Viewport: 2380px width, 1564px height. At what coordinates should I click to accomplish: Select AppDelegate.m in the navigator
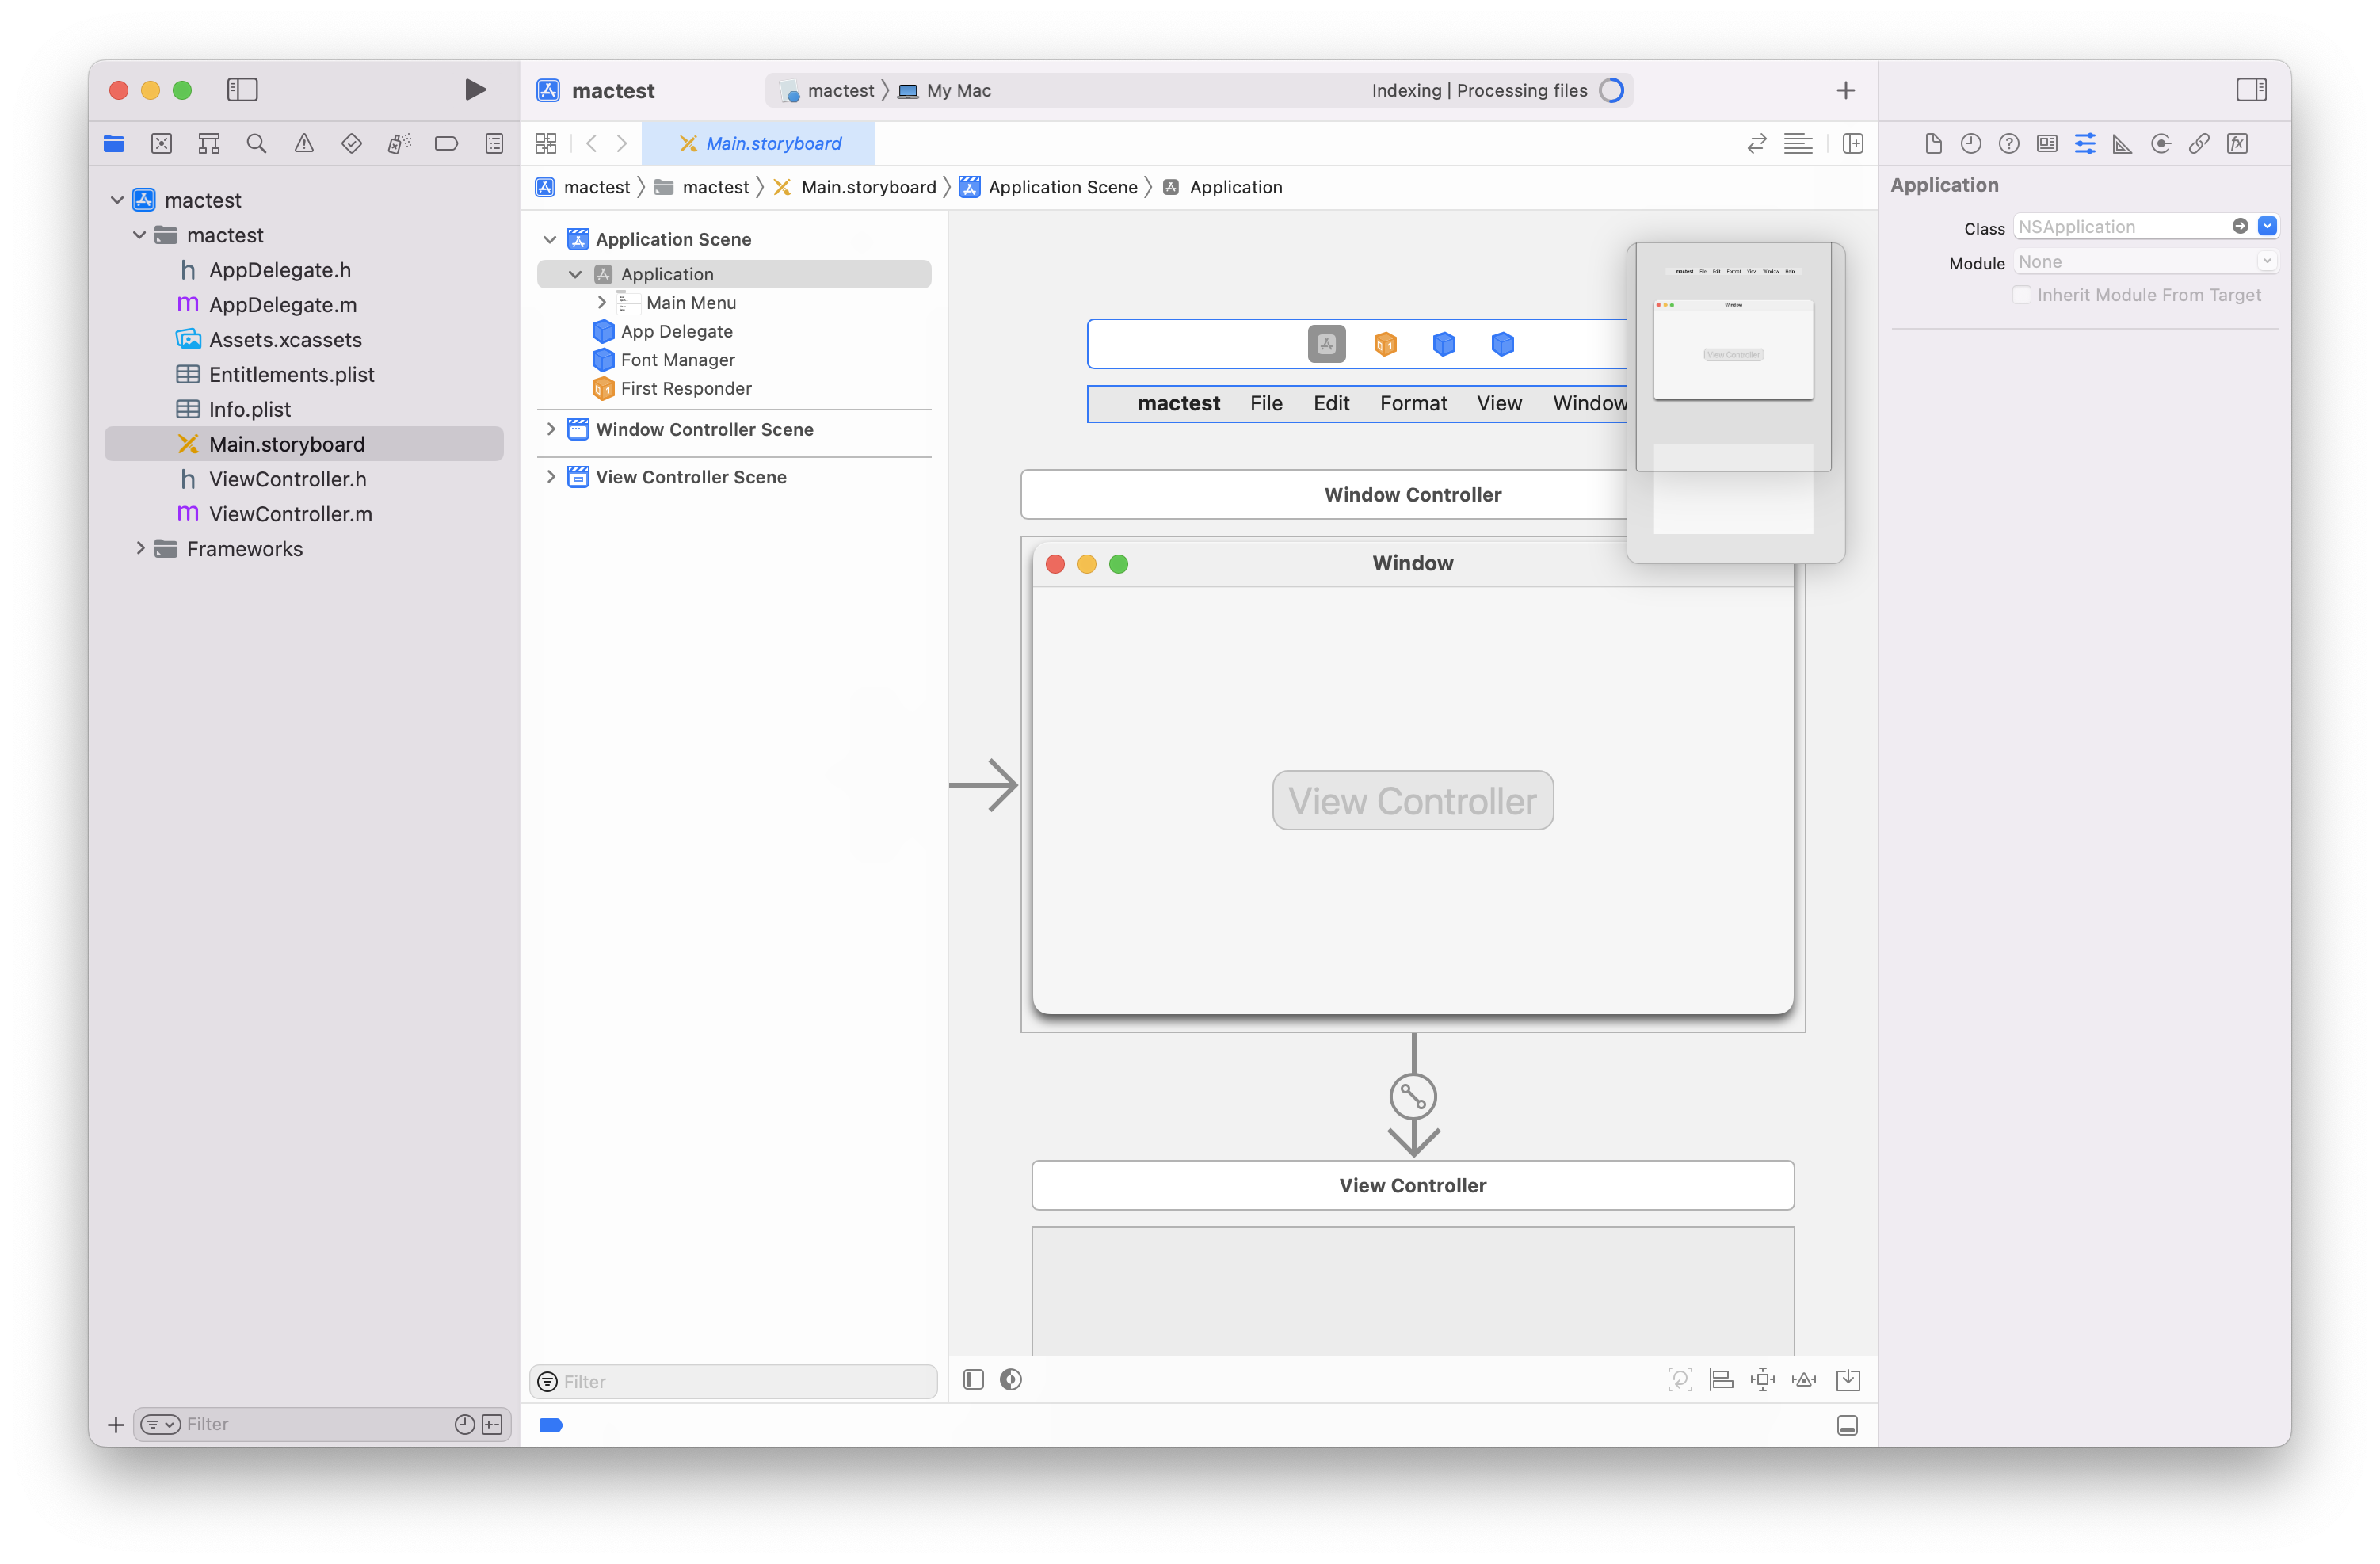(x=282, y=305)
